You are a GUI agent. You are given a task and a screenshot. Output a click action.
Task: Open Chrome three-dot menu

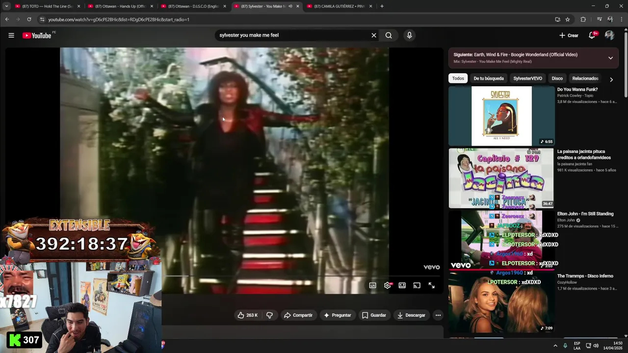pyautogui.click(x=622, y=20)
